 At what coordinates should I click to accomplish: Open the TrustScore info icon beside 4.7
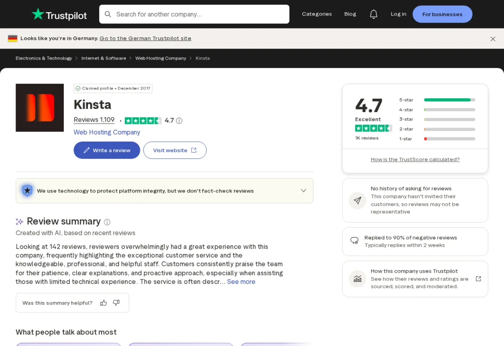[x=179, y=121]
